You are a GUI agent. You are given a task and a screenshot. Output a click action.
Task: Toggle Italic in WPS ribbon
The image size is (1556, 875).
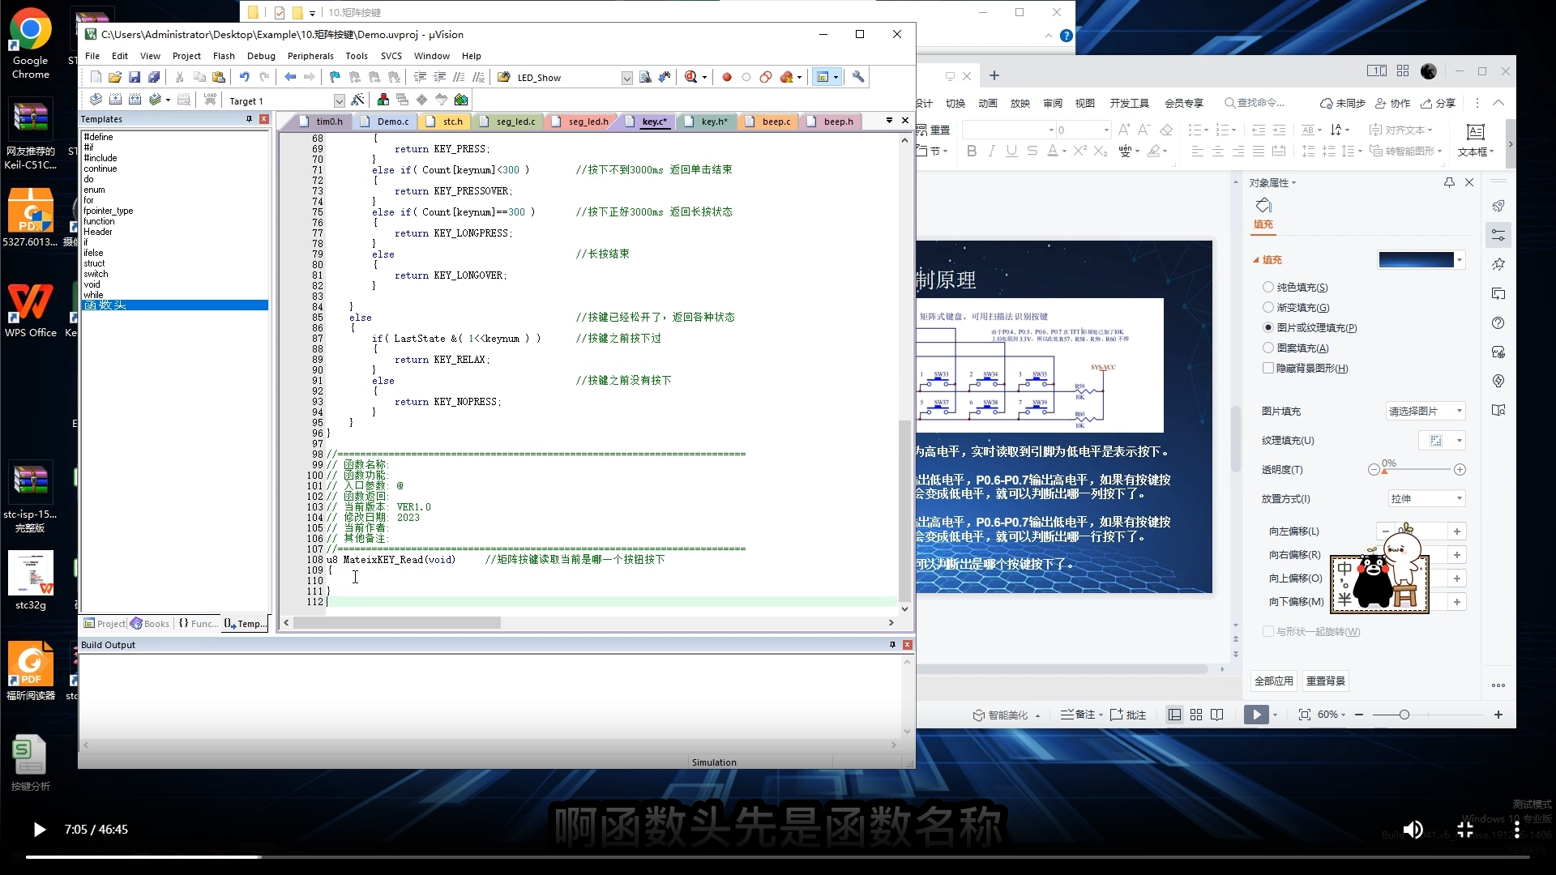click(991, 151)
